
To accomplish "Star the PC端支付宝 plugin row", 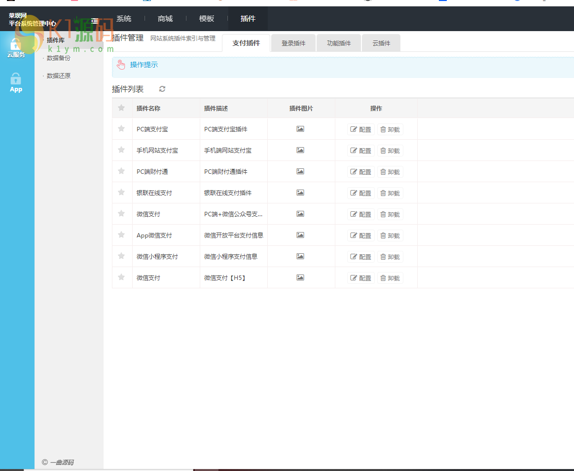I will pos(121,129).
